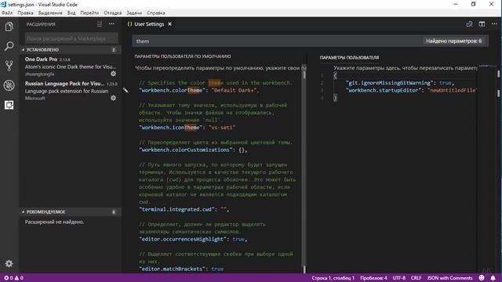Open the Файл menu
The image size is (502, 282).
tap(7, 13)
